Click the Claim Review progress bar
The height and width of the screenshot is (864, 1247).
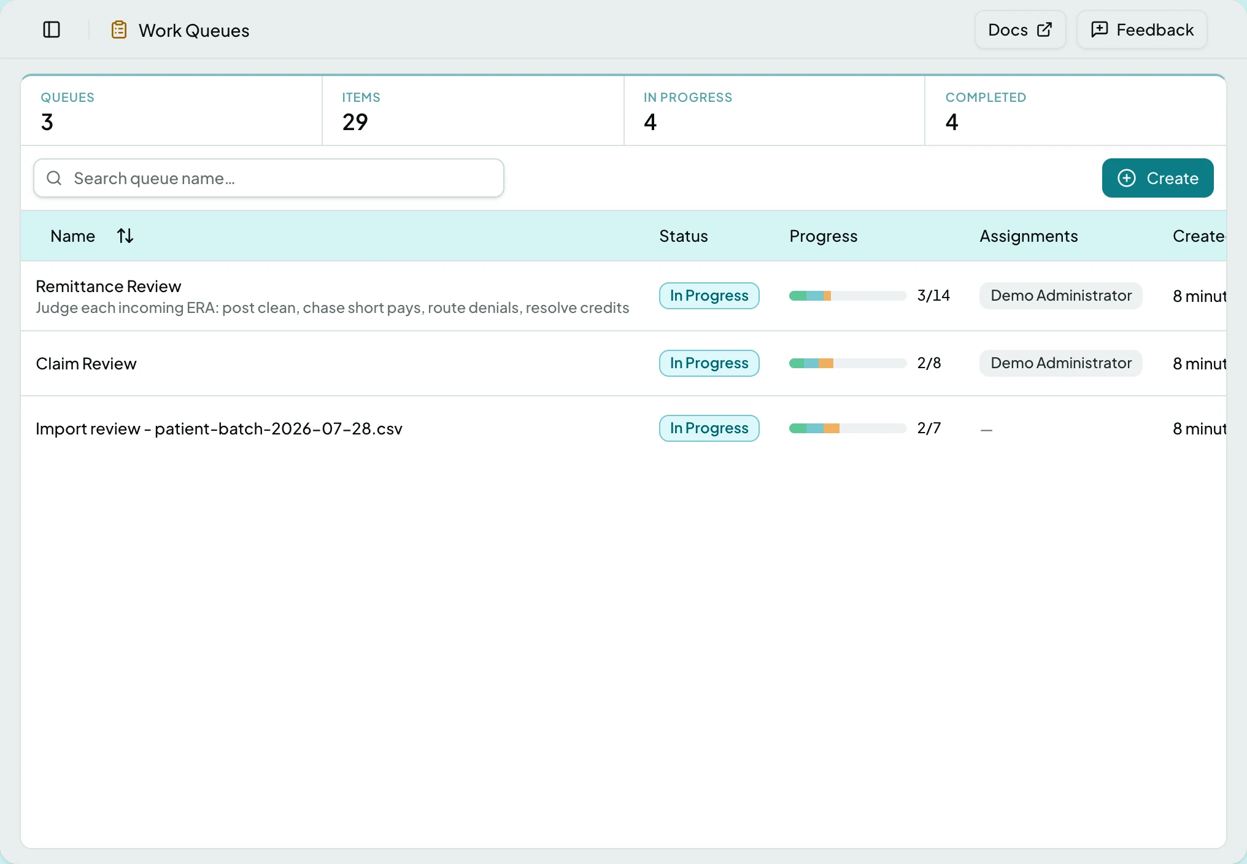(x=847, y=363)
